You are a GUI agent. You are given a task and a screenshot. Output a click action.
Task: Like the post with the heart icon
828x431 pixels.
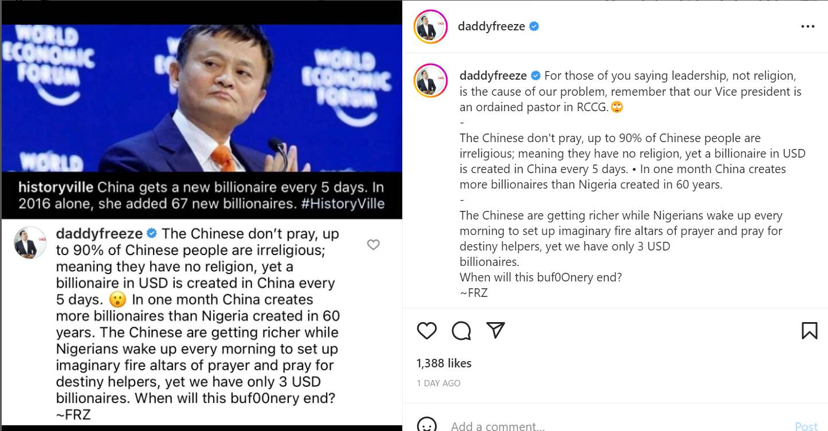click(426, 331)
